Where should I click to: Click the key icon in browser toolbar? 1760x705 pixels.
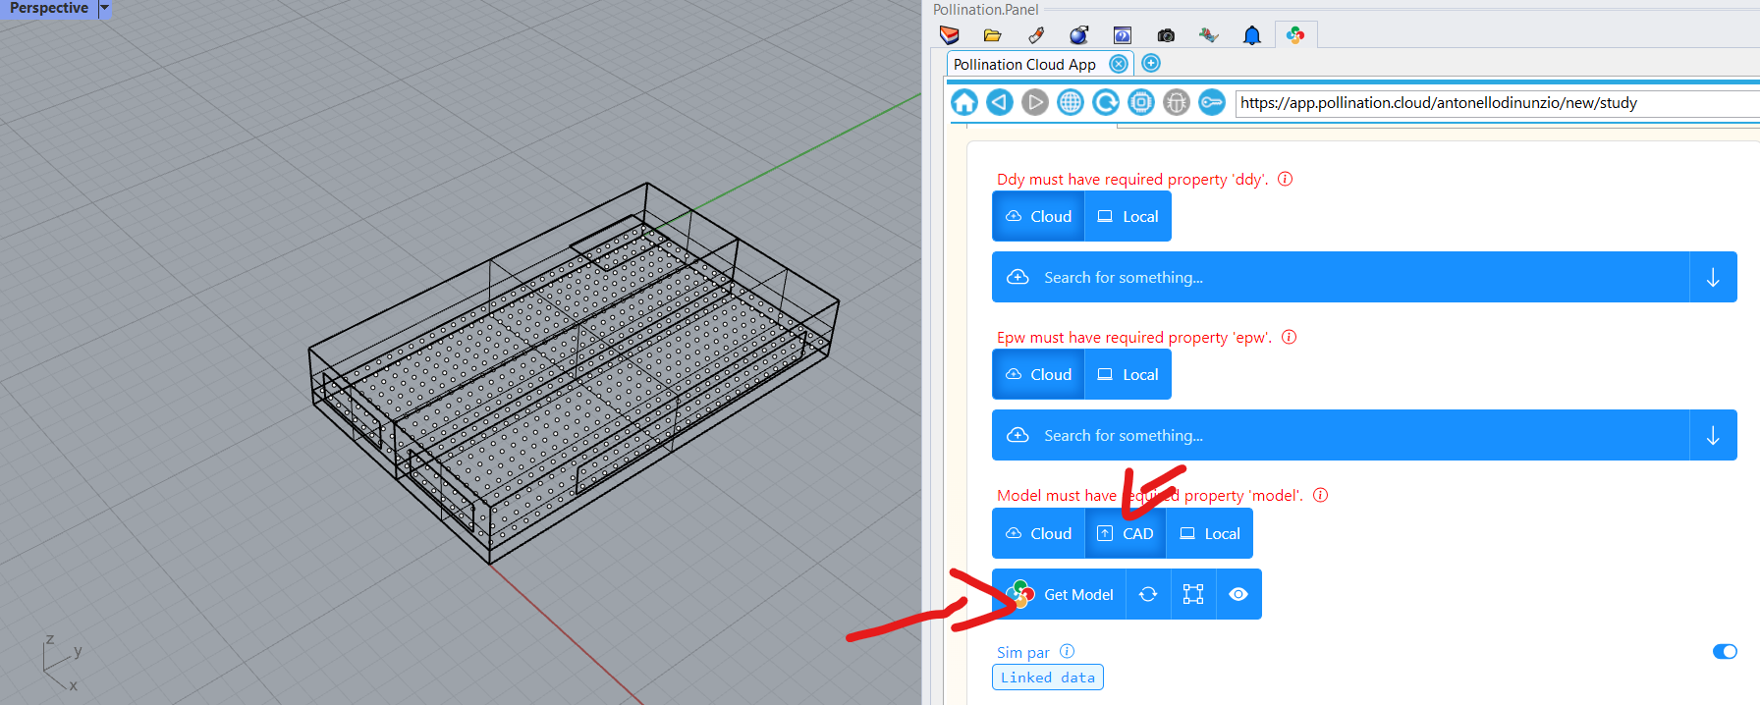(1212, 102)
